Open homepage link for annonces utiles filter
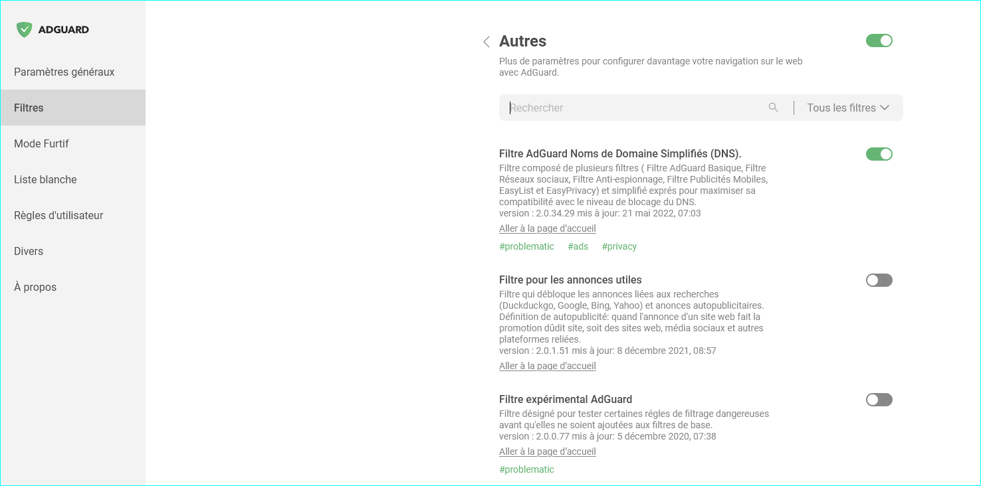Viewport: 981px width, 486px height. (x=547, y=366)
